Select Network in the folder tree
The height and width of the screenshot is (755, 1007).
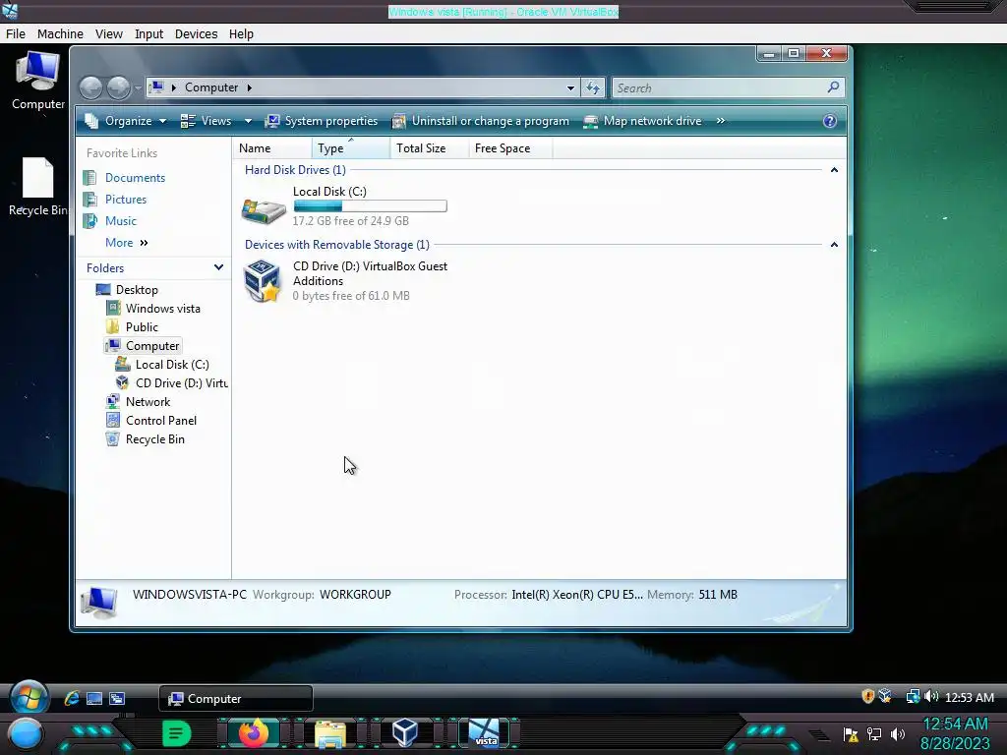click(148, 402)
